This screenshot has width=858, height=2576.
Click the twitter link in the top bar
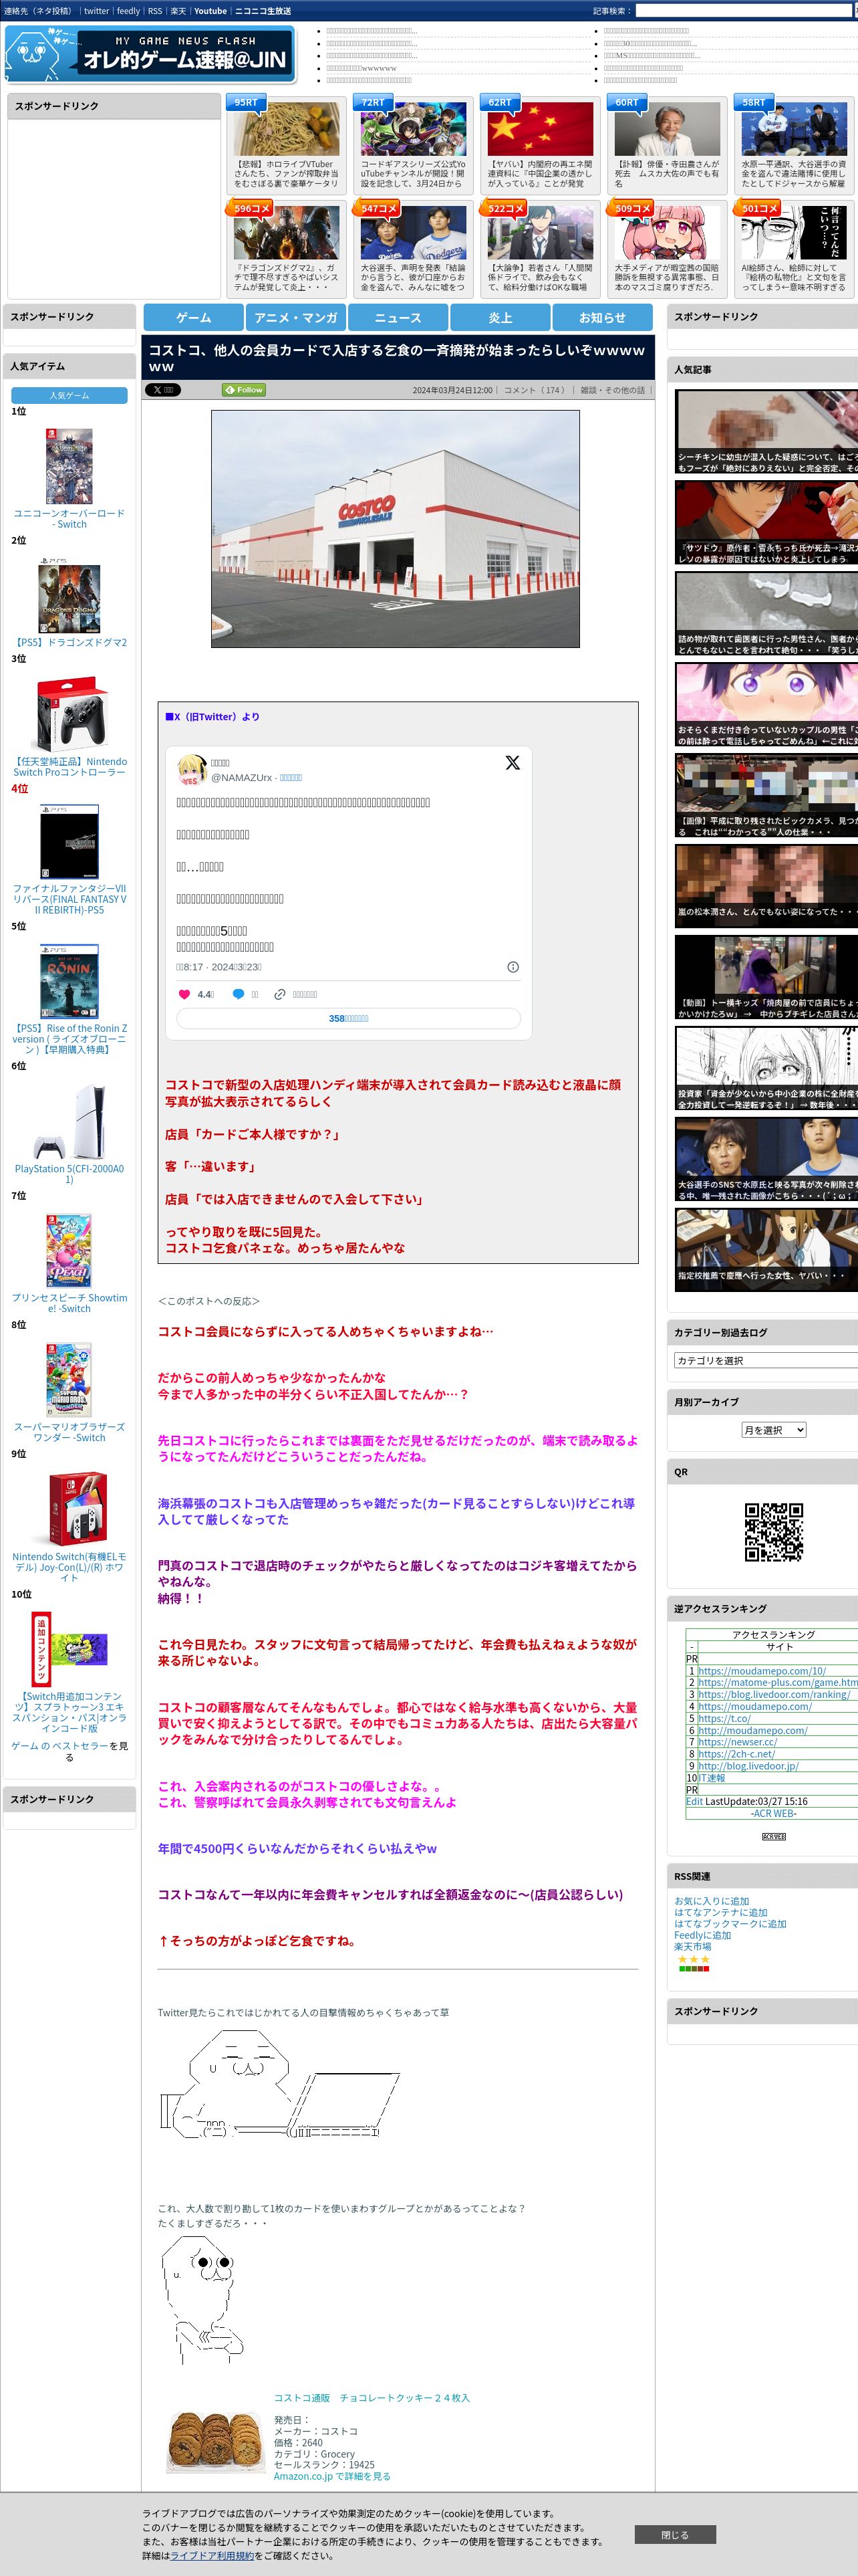(96, 11)
